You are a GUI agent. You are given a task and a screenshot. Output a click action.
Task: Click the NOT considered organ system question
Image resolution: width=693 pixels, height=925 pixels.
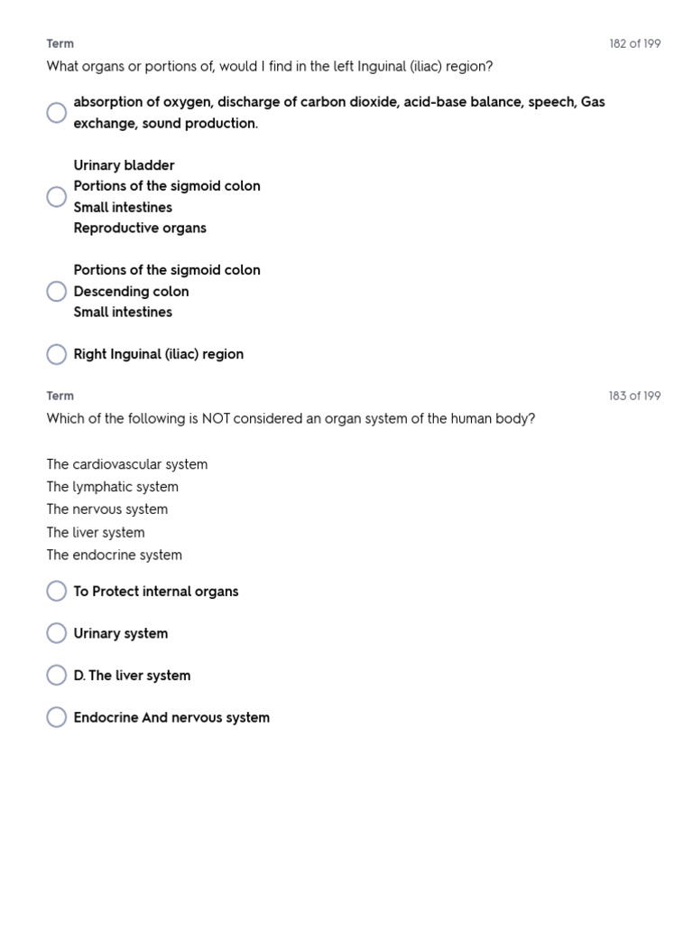click(x=291, y=419)
